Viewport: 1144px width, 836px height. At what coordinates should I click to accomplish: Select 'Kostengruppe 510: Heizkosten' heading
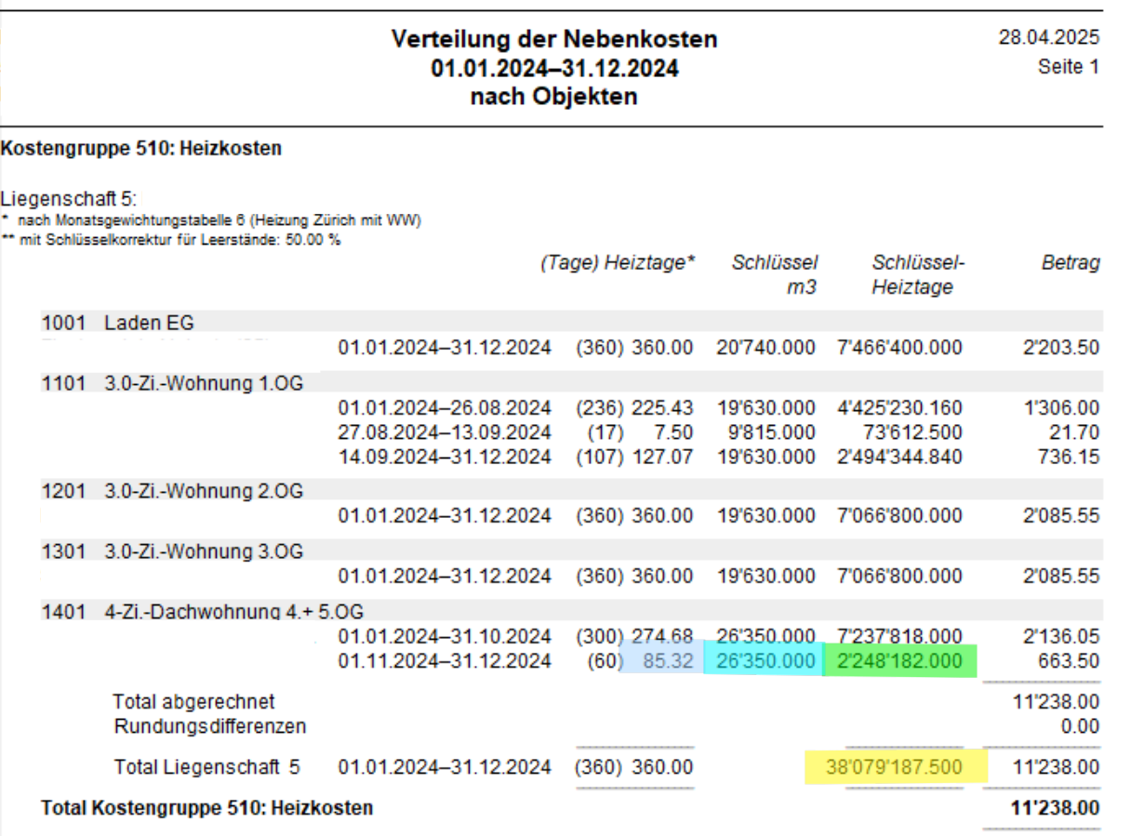[x=141, y=148]
